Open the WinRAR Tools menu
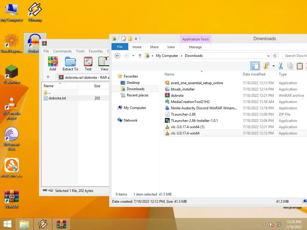The image size is (307, 230). pos(80,51)
